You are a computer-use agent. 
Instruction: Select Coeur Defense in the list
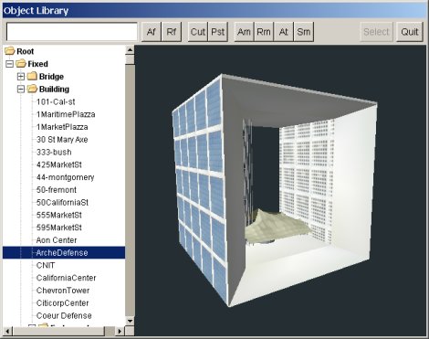point(64,315)
